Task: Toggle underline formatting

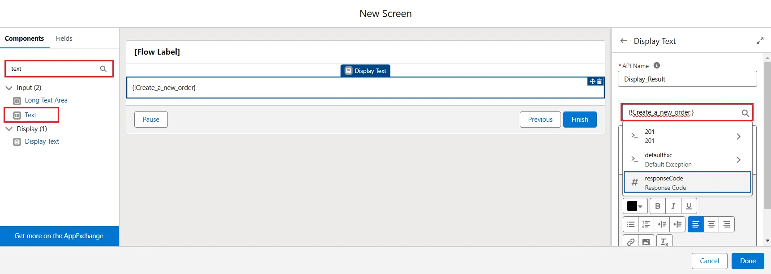Action: 689,206
